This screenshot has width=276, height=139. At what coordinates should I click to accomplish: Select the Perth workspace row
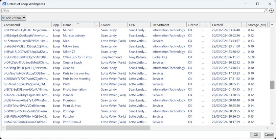click(136, 84)
